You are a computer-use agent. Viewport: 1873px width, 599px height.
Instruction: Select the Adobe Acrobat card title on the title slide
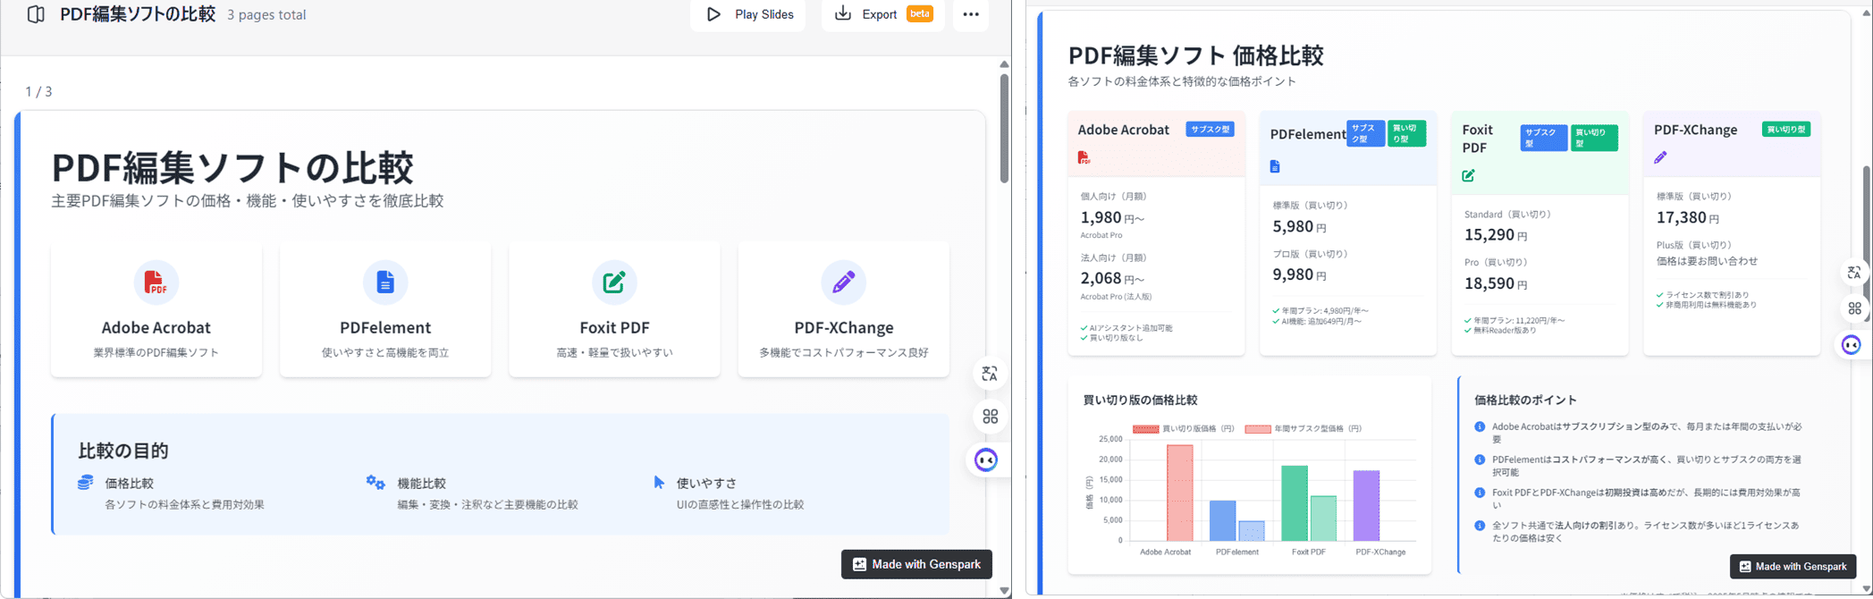156,327
